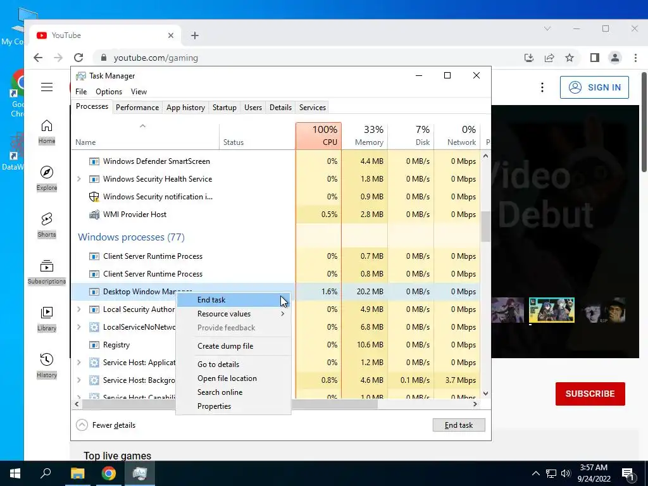Open Chrome three-dot menu
Image resolution: width=648 pixels, height=486 pixels.
tap(635, 58)
